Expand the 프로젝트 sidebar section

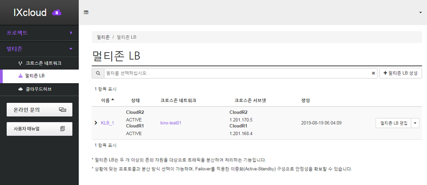tap(39, 33)
